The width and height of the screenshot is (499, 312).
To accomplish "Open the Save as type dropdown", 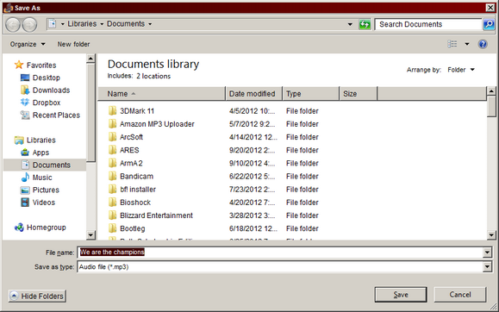I will coord(487,267).
